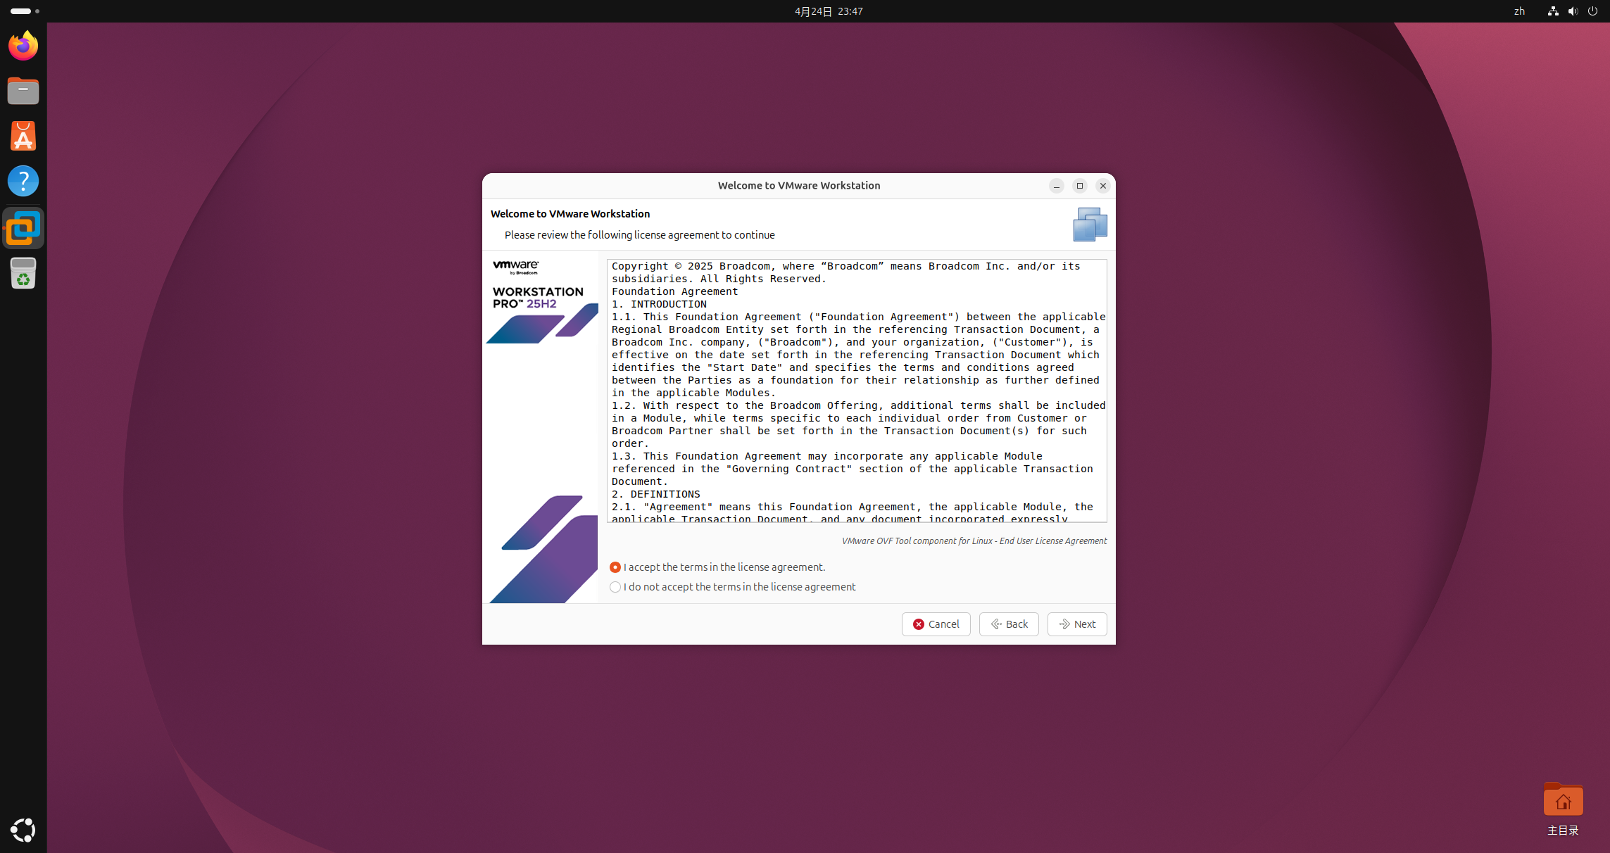The height and width of the screenshot is (853, 1610).
Task: Click the Cancel button
Action: pos(936,624)
